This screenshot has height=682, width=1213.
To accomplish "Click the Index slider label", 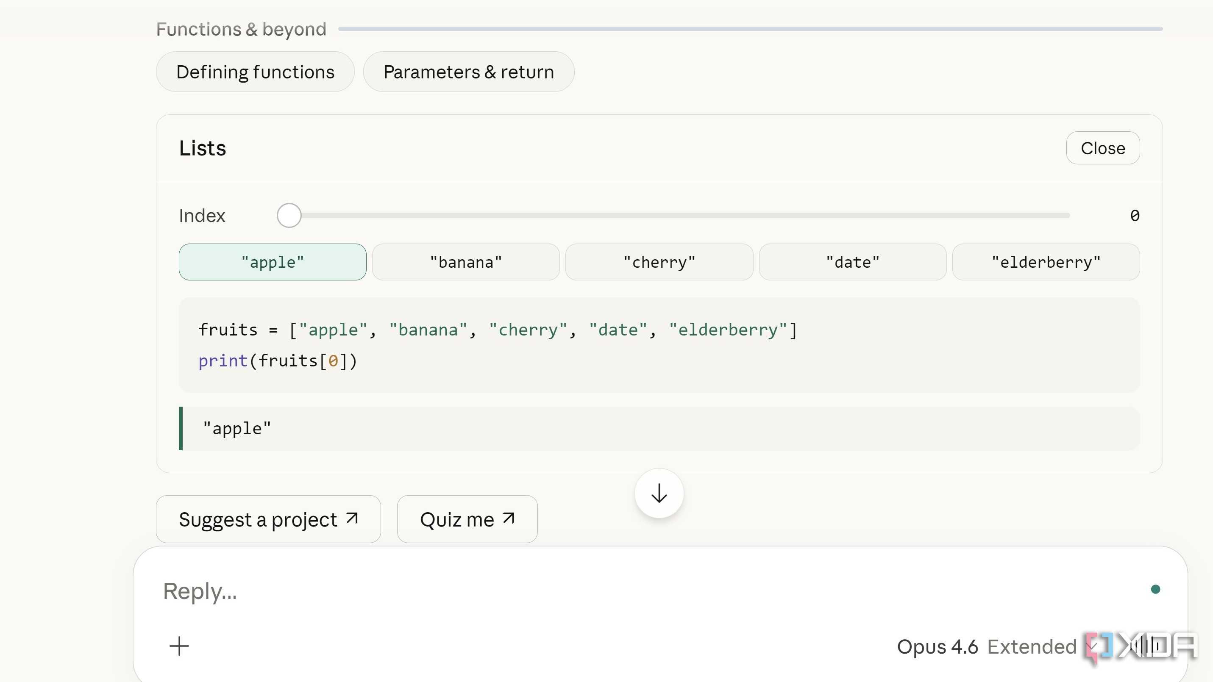I will pos(202,215).
